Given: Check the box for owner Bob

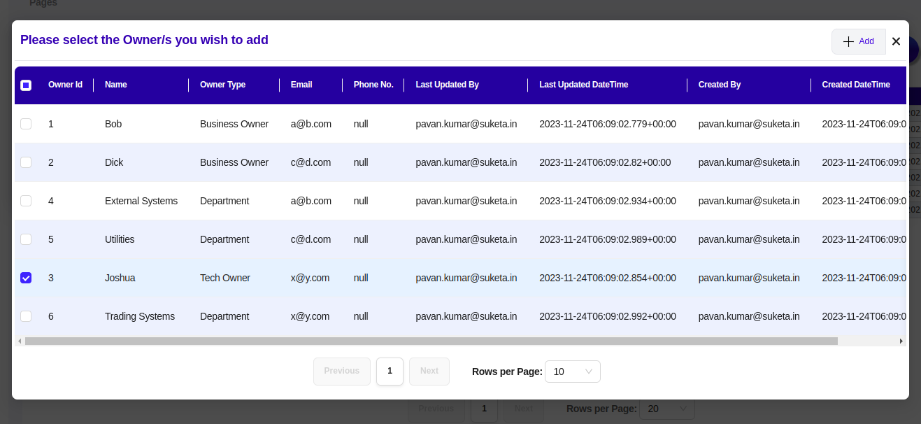Looking at the screenshot, I should [x=26, y=124].
